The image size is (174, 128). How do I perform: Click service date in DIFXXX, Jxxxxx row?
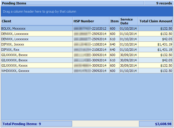pos(129,44)
